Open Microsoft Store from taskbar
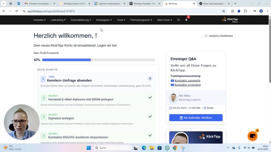Viewport: 271px width, 152px height. (x=160, y=148)
